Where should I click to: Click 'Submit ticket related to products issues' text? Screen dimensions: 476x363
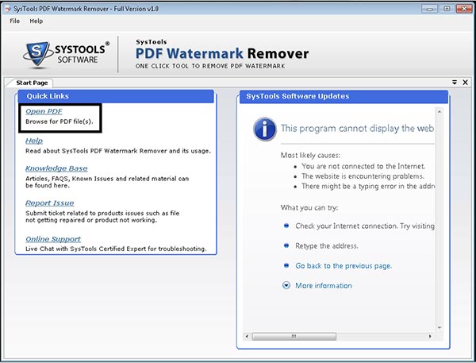pos(102,217)
